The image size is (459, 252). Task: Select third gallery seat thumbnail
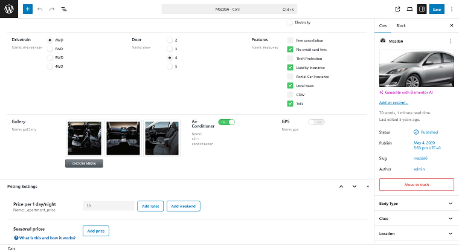(162, 138)
